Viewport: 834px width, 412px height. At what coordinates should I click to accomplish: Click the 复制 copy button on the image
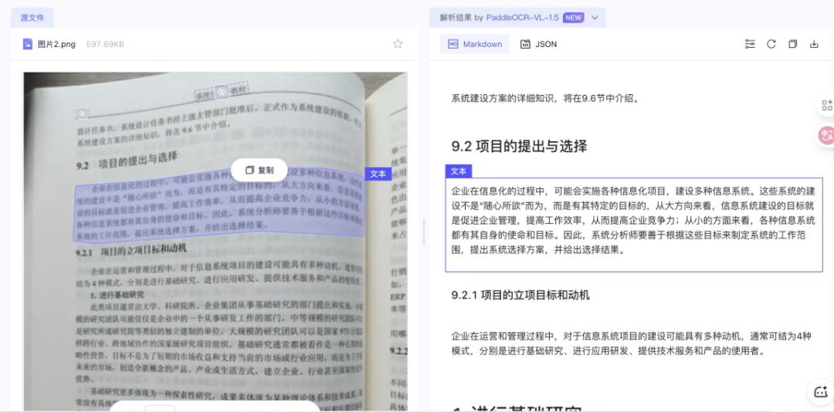click(259, 170)
